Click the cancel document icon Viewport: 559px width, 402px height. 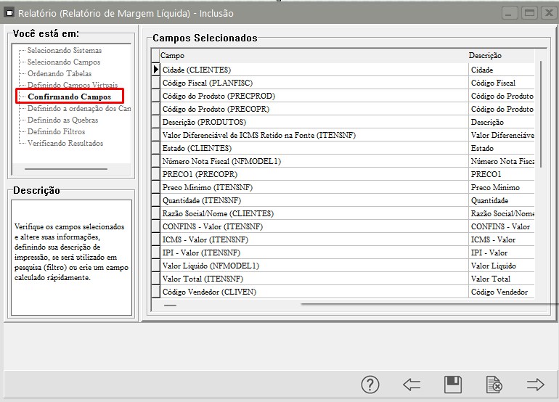tap(494, 385)
